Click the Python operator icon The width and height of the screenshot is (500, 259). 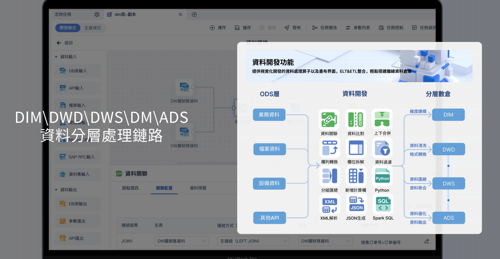pyautogui.click(x=382, y=176)
